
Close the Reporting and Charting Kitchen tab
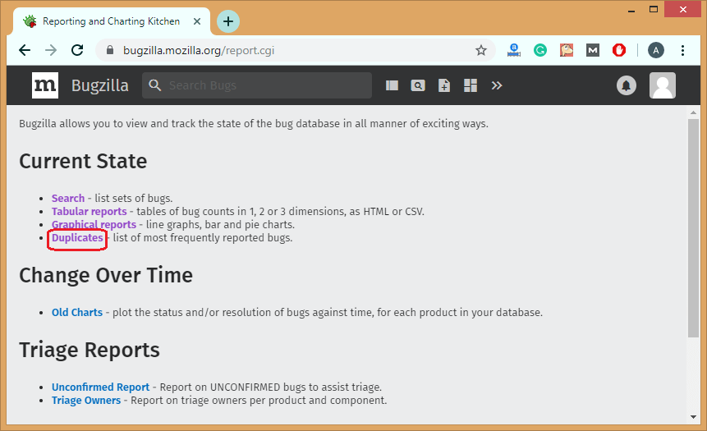[x=197, y=21]
